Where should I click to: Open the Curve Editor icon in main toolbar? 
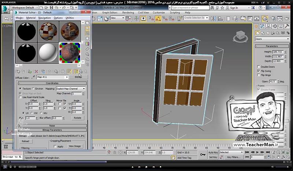[250, 19]
